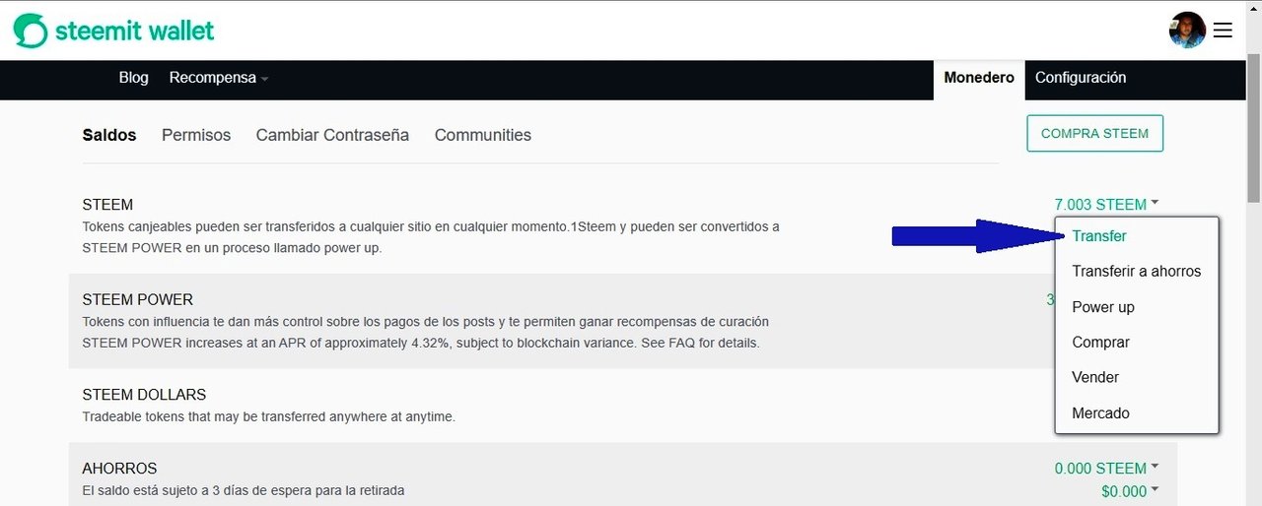Select Vender in the dropdown menu
Screen dimensions: 1262x506
pos(1095,378)
